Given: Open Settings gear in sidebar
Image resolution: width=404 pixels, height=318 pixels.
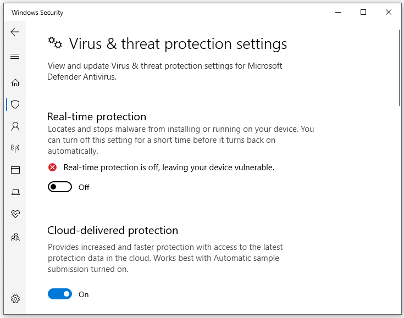Looking at the screenshot, I should [15, 299].
